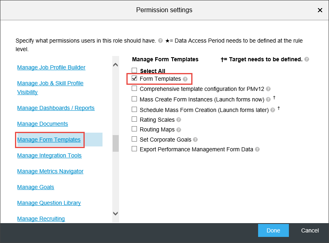Check Schedule Mass Form Creation option
The width and height of the screenshot is (329, 243).
click(134, 110)
